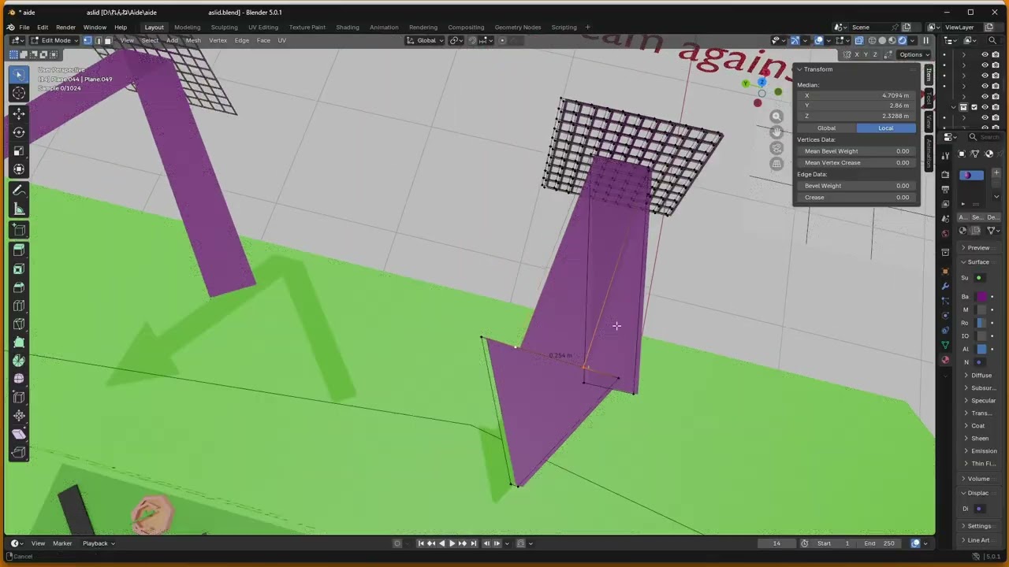
Task: Open the Material properties tab
Action: tap(945, 360)
